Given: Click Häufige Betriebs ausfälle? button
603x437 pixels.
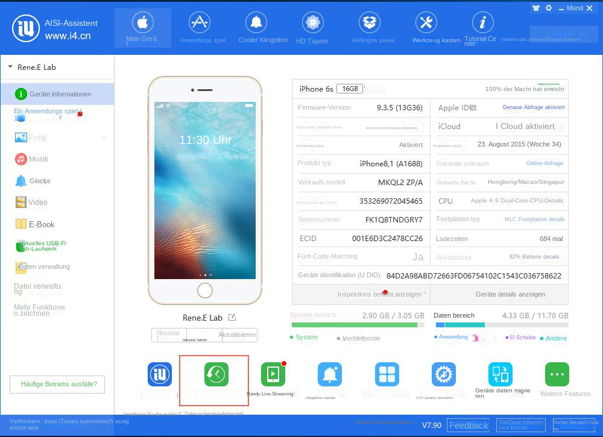Looking at the screenshot, I should click(x=57, y=385).
